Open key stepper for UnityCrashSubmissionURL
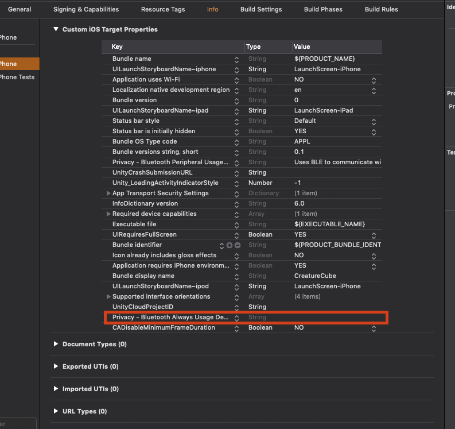The height and width of the screenshot is (429, 455). click(236, 173)
